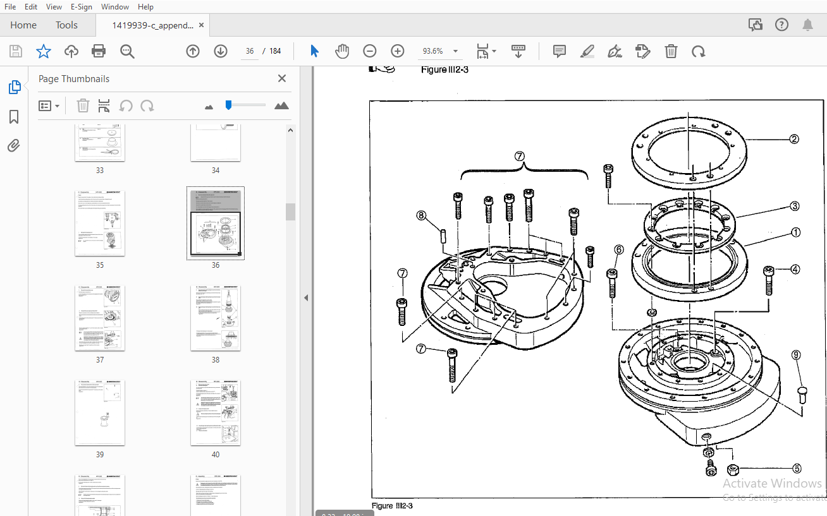
Task: Go to next page arrow
Action: click(221, 51)
